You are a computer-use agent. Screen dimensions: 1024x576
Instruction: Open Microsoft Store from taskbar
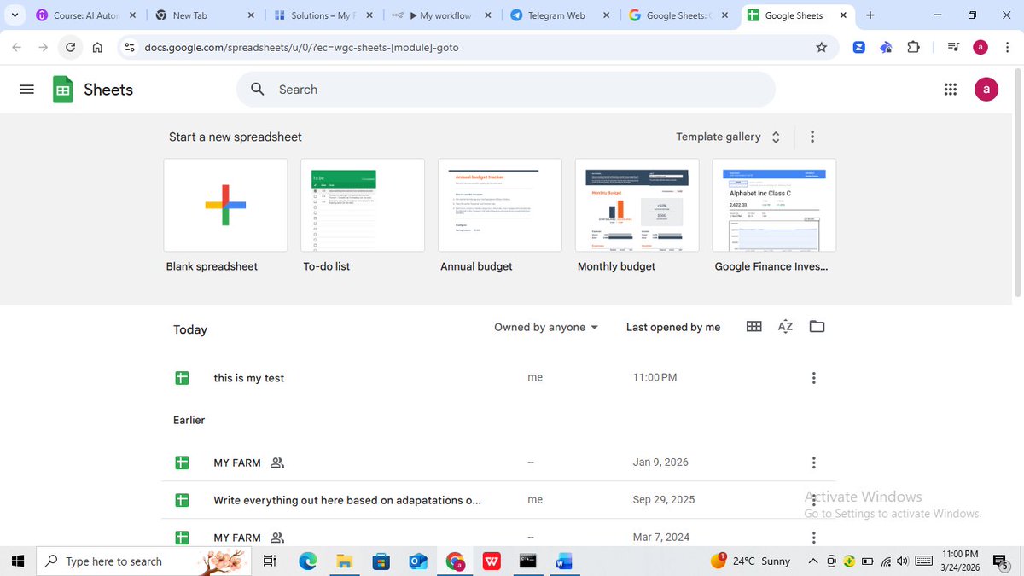381,561
